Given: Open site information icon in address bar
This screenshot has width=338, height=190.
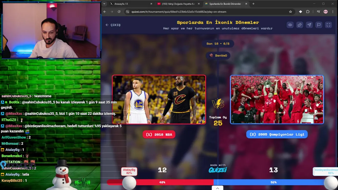Looking at the screenshot, I should 128,12.
